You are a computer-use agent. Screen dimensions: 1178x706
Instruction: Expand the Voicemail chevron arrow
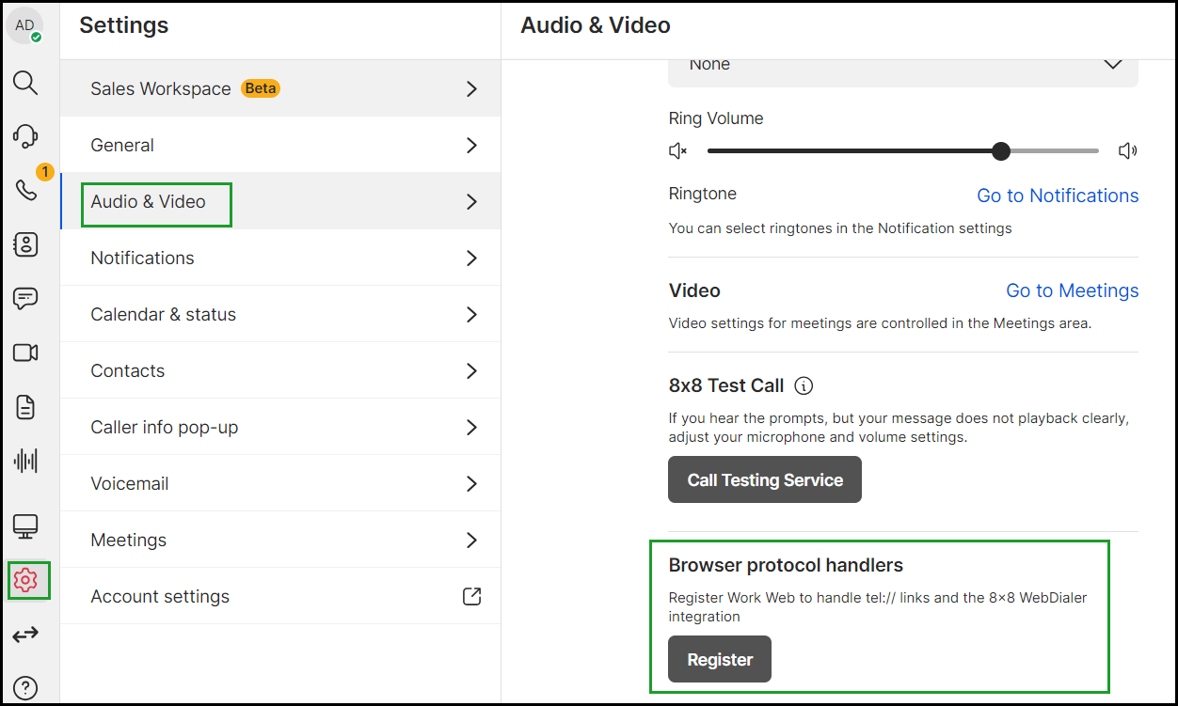tap(472, 483)
